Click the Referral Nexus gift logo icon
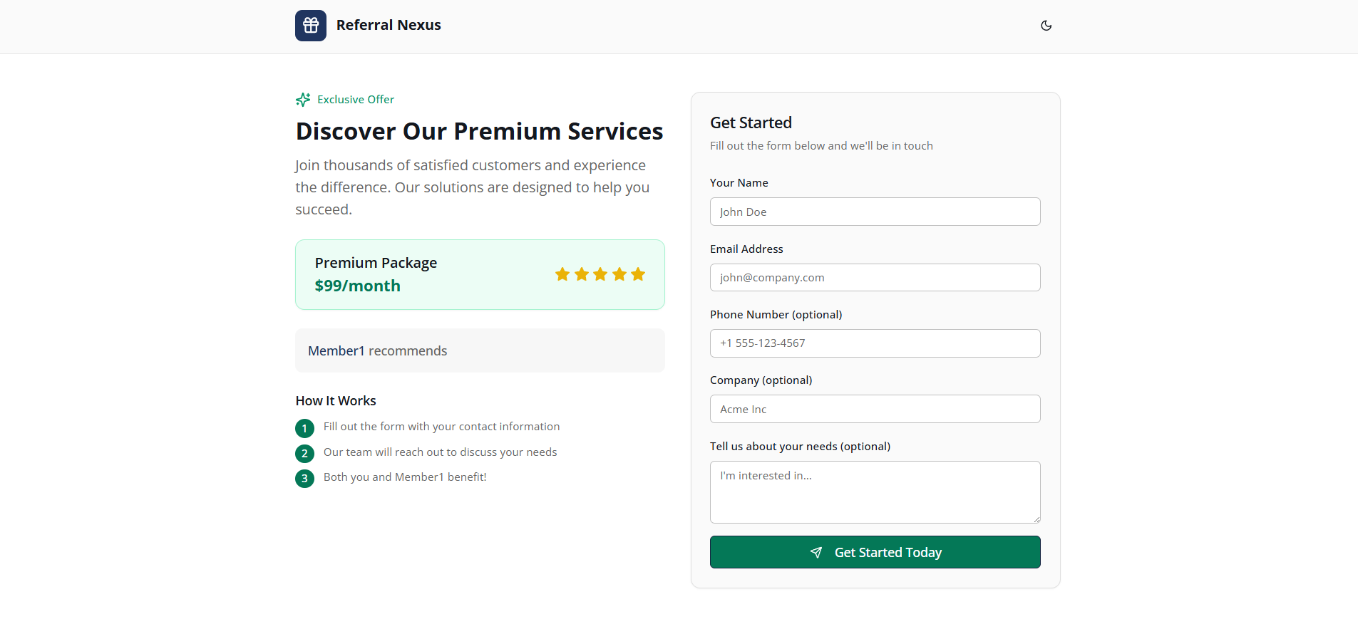Viewport: 1358px width, 619px height. pos(311,26)
